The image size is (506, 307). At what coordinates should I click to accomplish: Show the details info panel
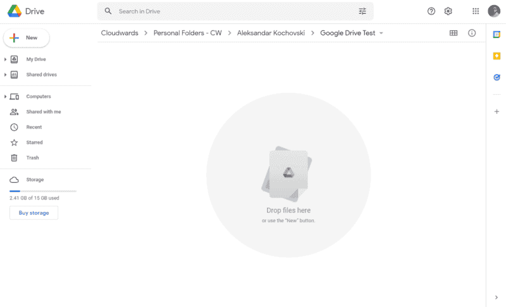click(x=472, y=33)
